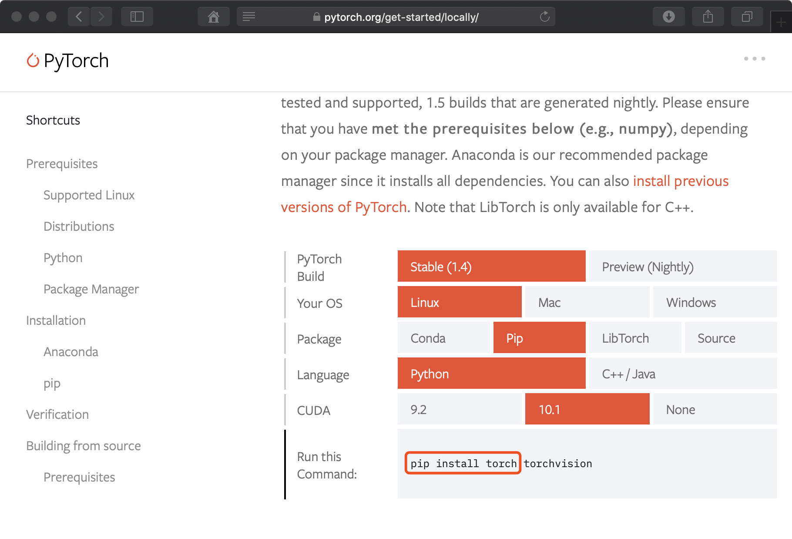Choose Mac as your OS
The height and width of the screenshot is (539, 792).
(587, 302)
